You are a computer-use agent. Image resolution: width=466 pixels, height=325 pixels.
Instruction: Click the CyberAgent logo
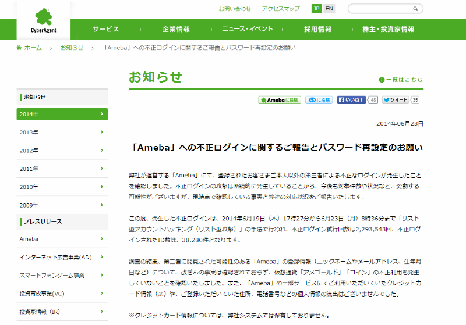pyautogui.click(x=43, y=21)
